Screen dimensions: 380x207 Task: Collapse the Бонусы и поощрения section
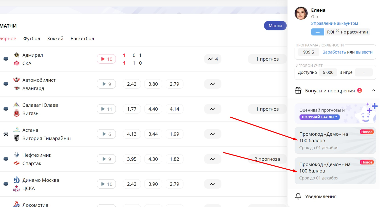(373, 90)
